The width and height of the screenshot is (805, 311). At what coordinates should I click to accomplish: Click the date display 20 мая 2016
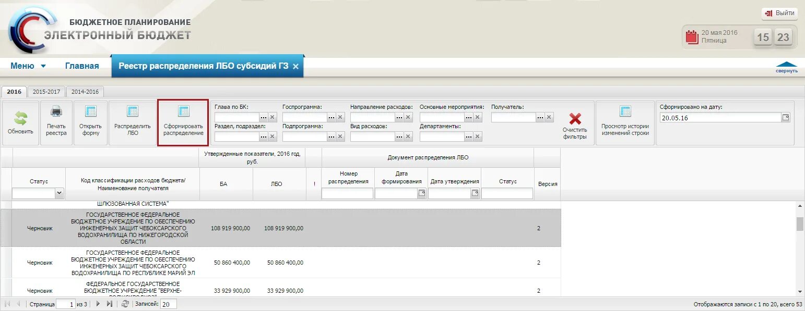click(x=719, y=32)
